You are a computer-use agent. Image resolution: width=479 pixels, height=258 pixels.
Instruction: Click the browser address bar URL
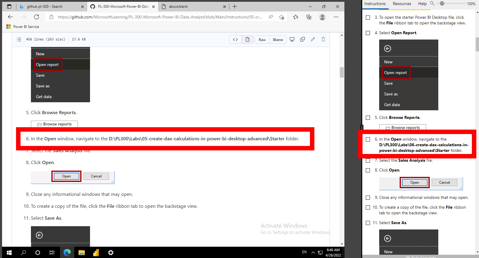(160, 17)
